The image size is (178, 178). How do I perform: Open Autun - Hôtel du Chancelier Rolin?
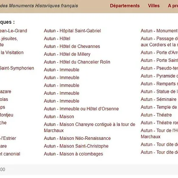click(77, 62)
